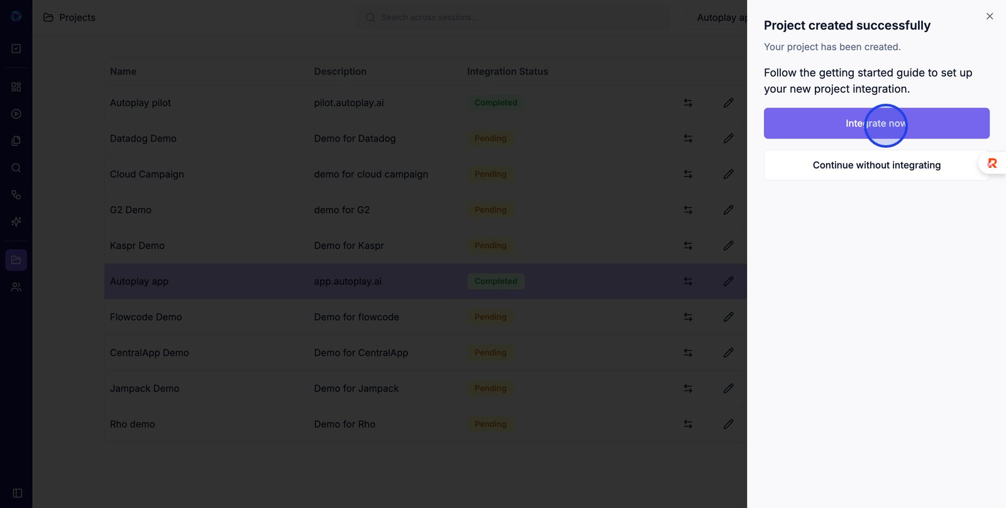Open the users icon in sidebar
Screen dimensions: 1006x508
pos(16,287)
